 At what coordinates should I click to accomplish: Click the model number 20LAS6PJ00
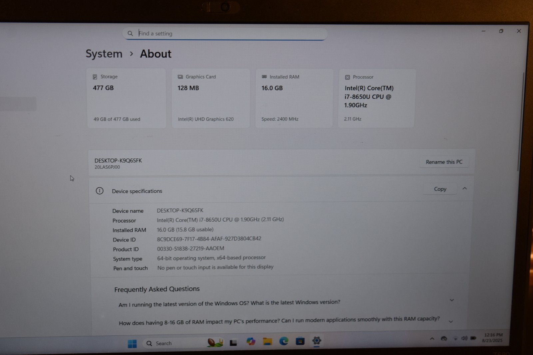[107, 167]
